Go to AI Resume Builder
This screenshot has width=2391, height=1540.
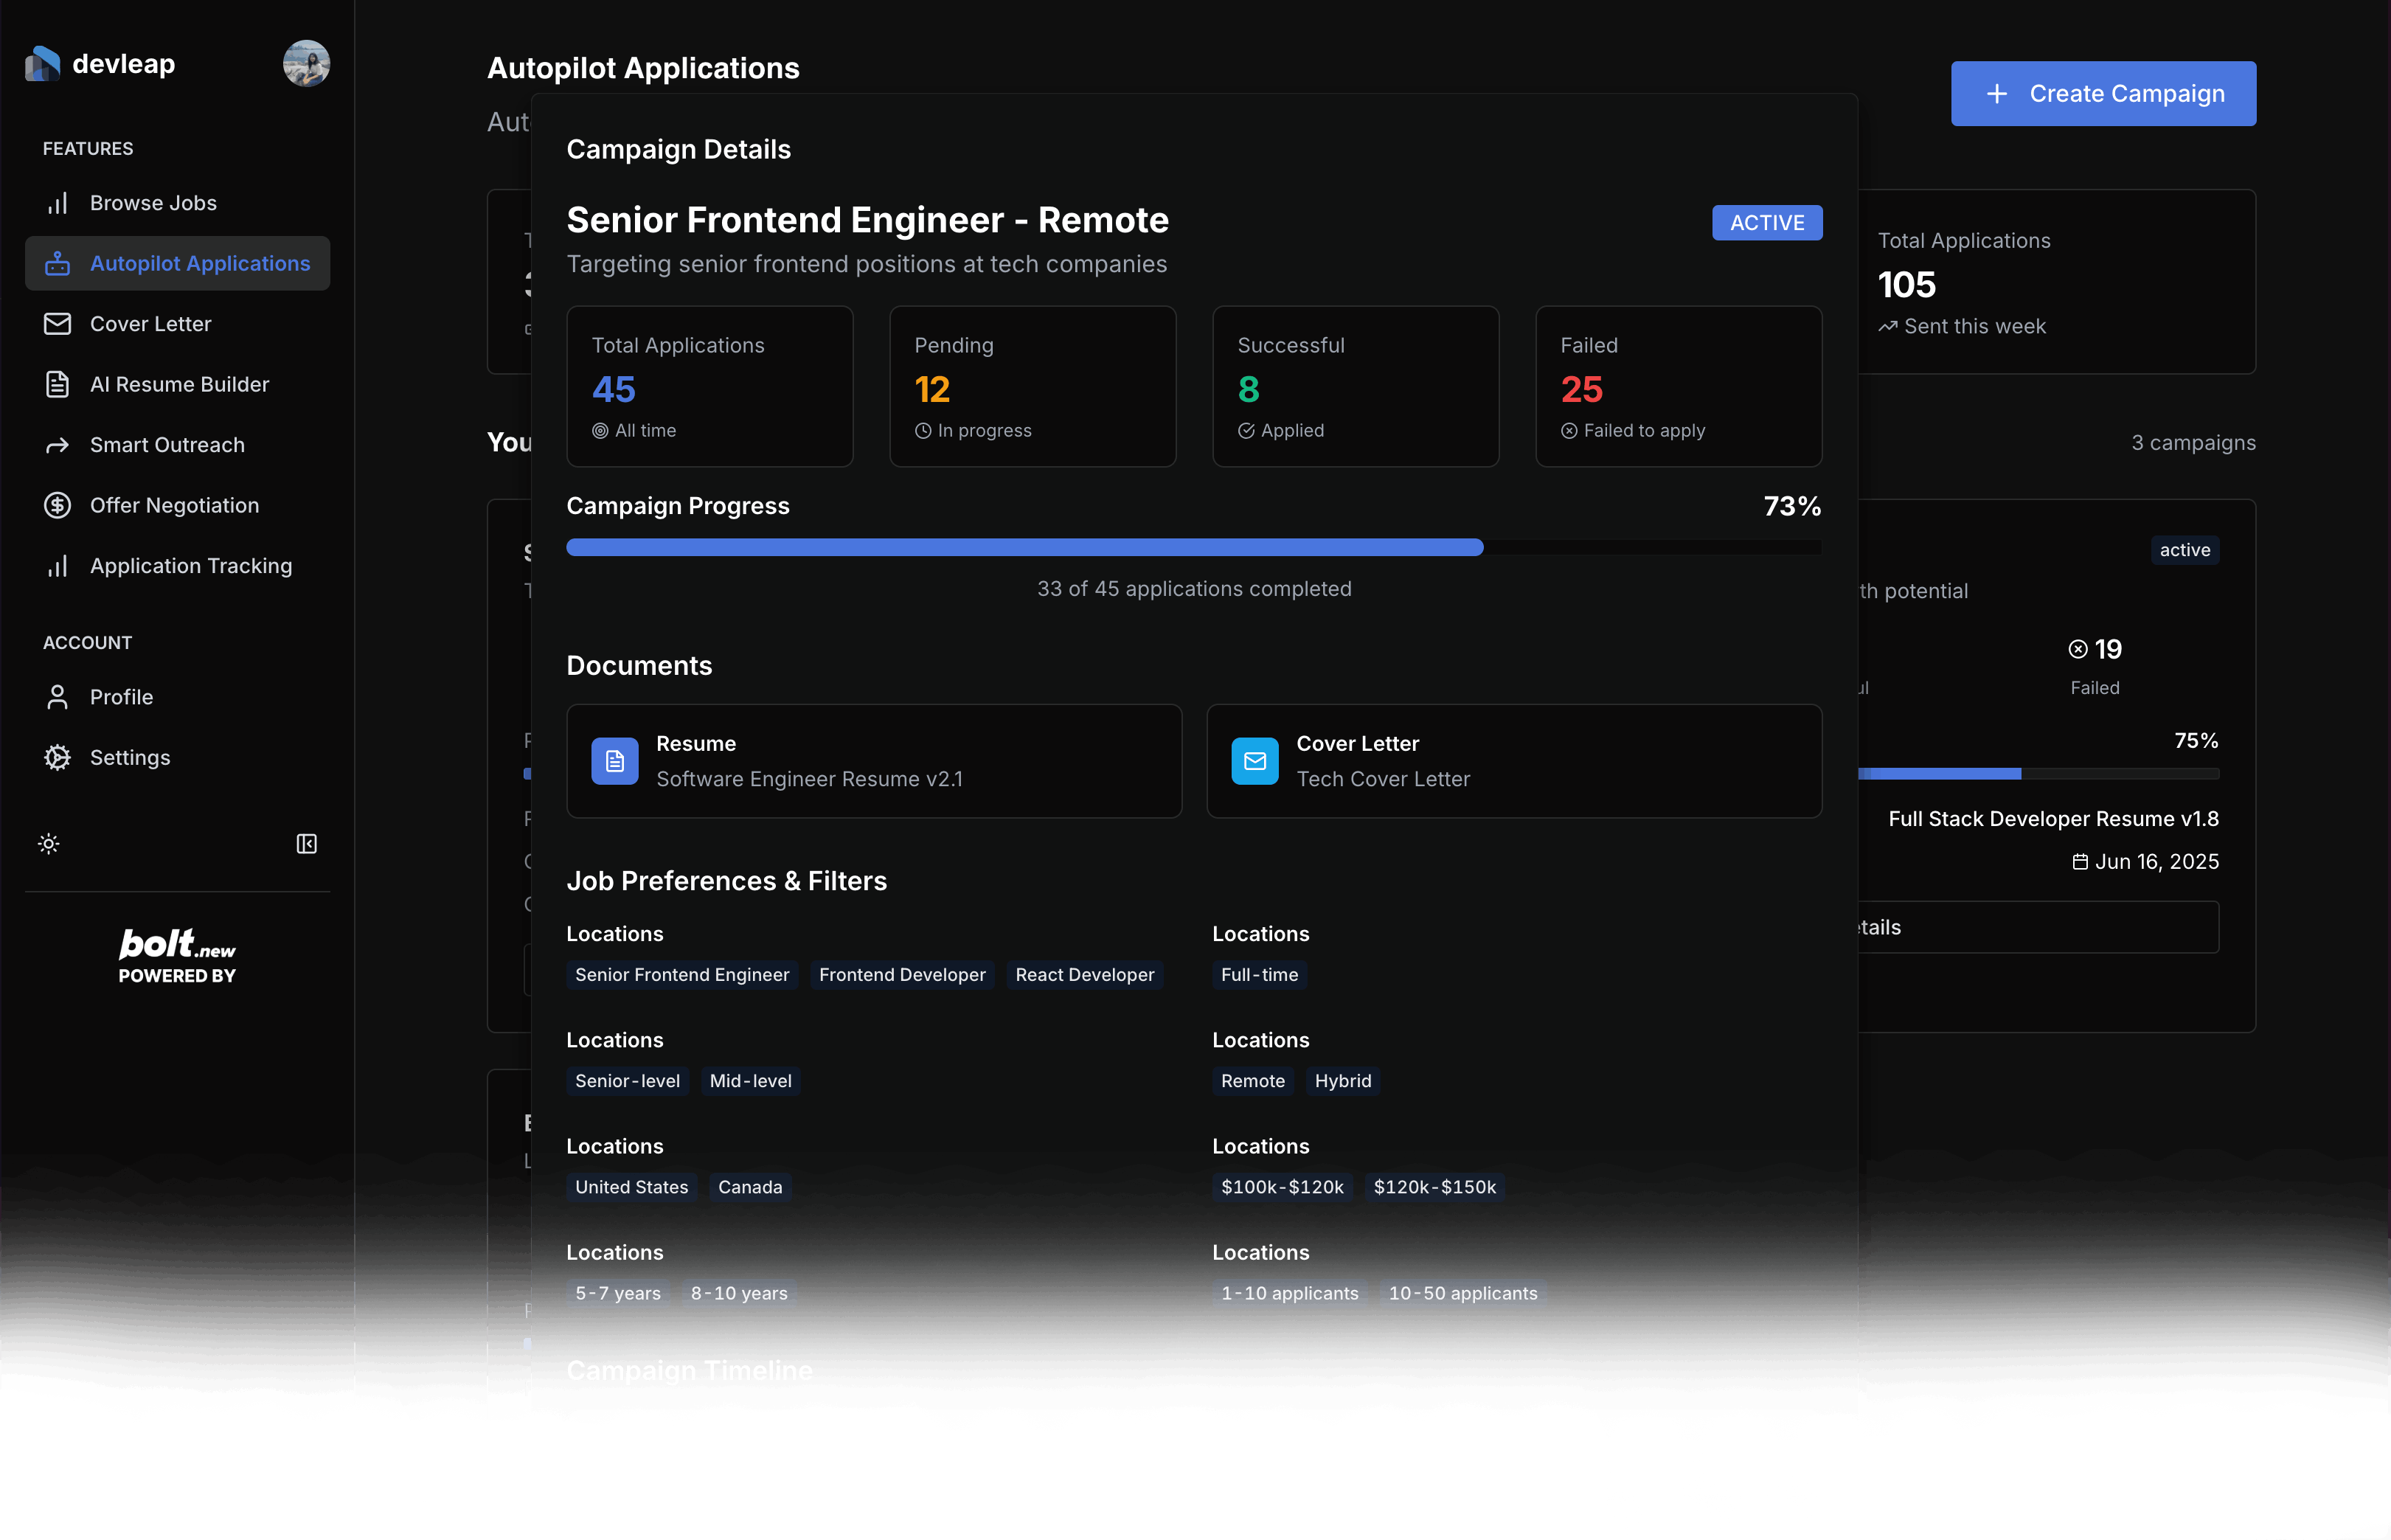coord(177,384)
